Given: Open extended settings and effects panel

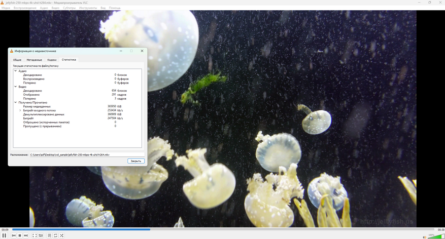Looking at the screenshot, I should pyautogui.click(x=41, y=235).
